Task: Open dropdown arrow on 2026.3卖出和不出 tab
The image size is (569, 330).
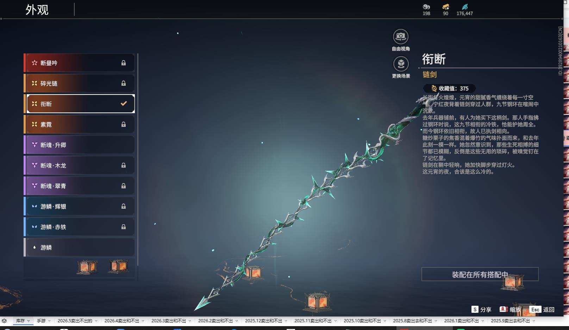Action: (x=190, y=321)
